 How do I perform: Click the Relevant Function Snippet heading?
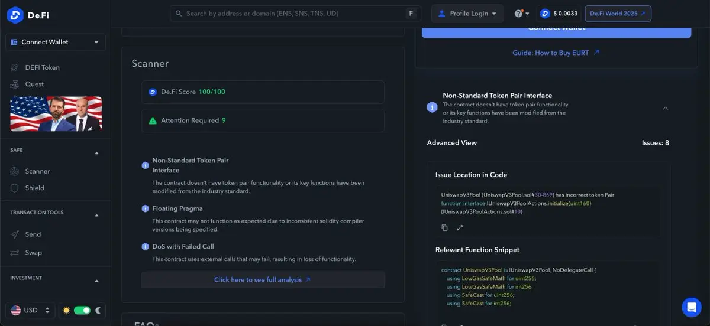coord(477,250)
